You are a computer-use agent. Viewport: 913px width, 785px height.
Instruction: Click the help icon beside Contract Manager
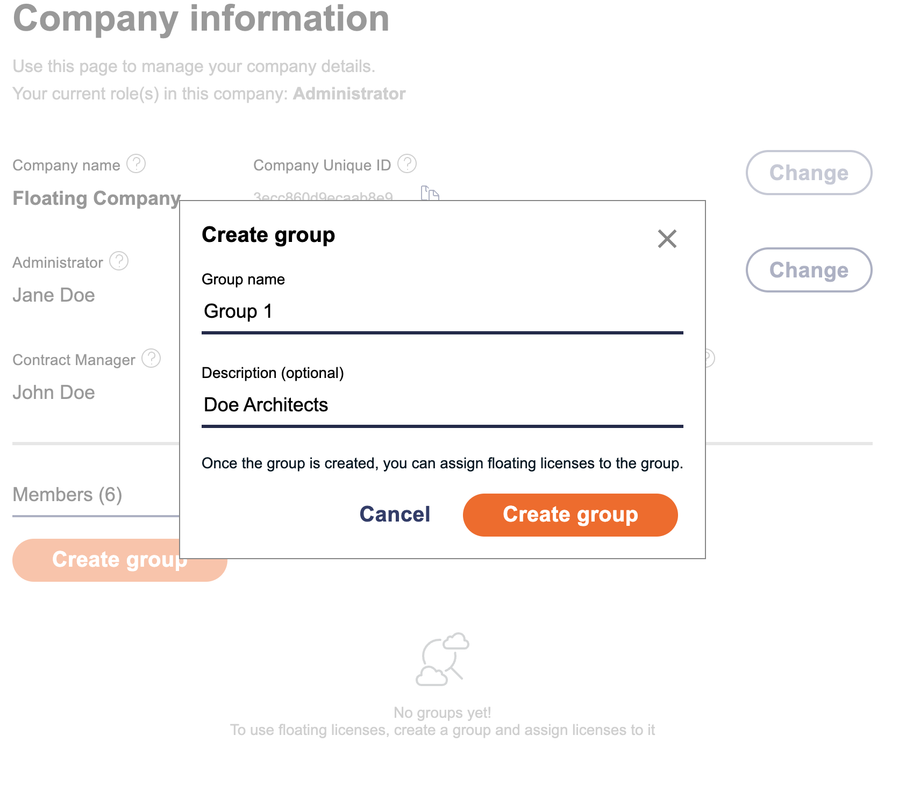click(x=151, y=358)
